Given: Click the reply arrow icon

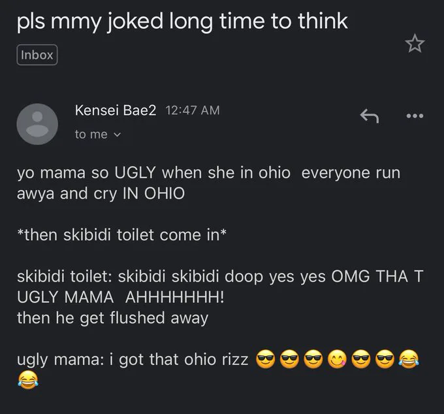Looking at the screenshot, I should pyautogui.click(x=370, y=116).
